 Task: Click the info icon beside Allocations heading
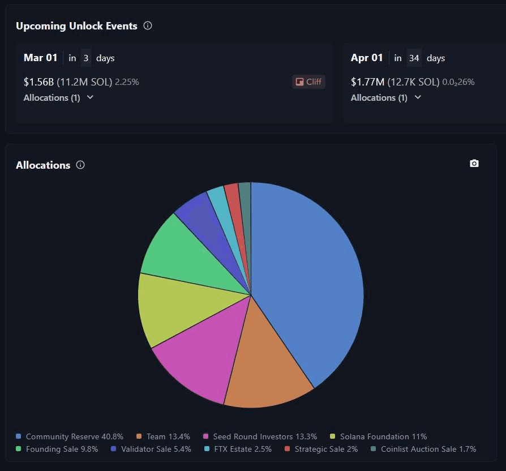tap(80, 165)
